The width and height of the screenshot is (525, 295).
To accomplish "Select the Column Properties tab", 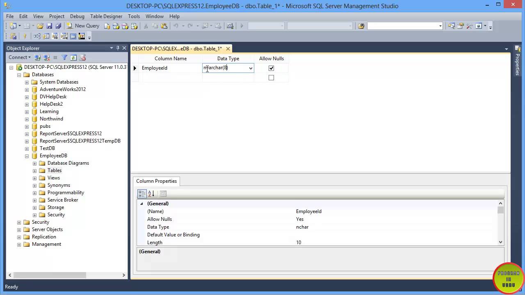I will tap(156, 181).
